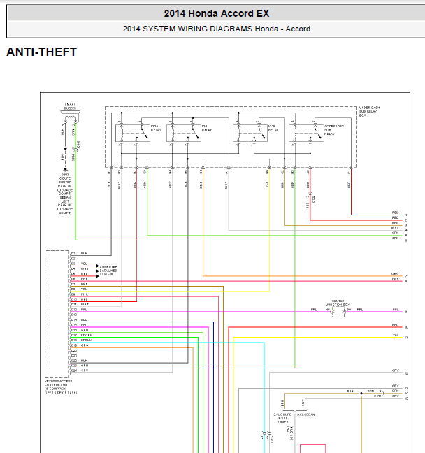Select the SMART BUZZER label
425x453 pixels.
pyautogui.click(x=70, y=106)
